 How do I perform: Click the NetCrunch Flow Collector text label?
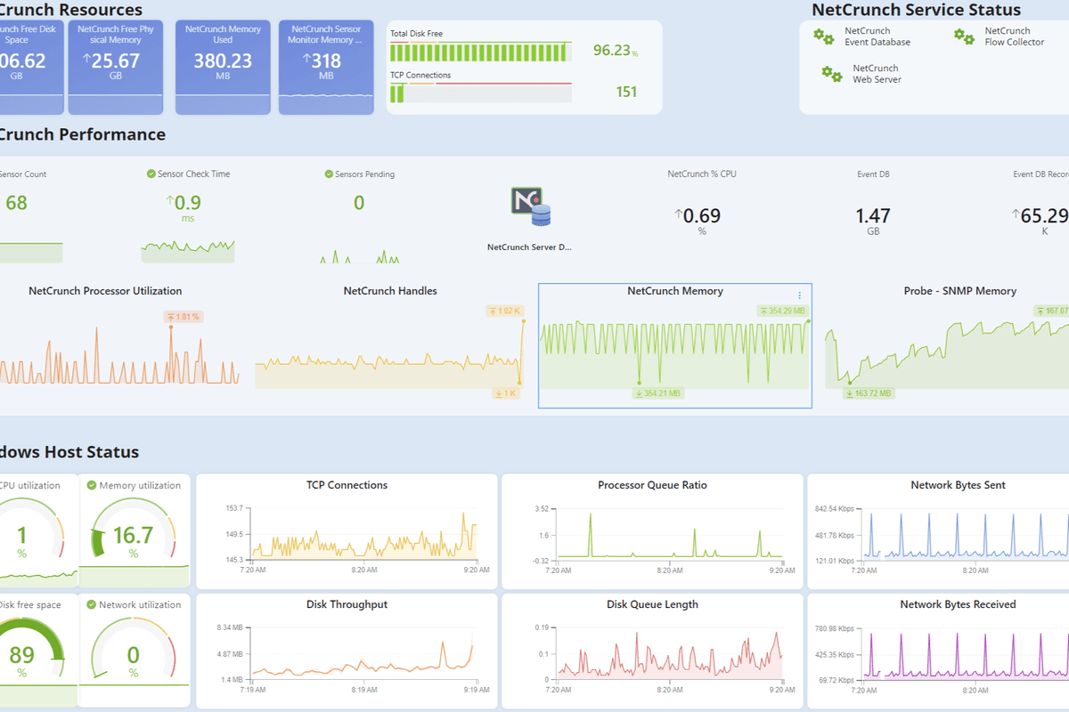click(x=1015, y=36)
